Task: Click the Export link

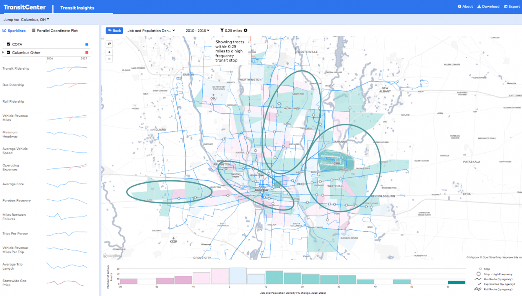Action: click(512, 7)
